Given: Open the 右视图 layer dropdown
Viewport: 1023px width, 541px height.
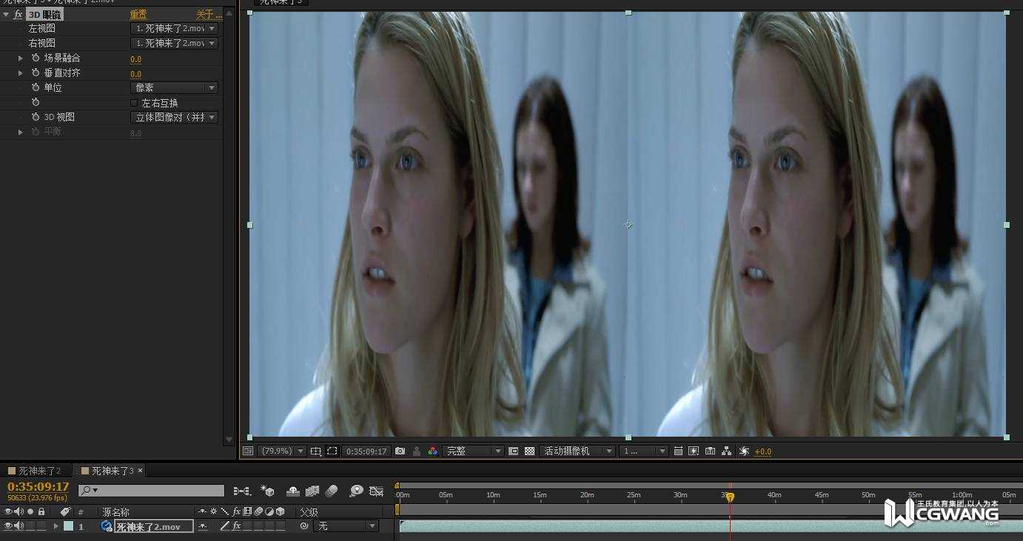Looking at the screenshot, I should point(174,43).
